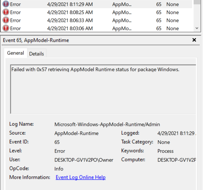
Task: Select event dated 4/29/2021 8:06:33 AM
Action: coord(97,20)
